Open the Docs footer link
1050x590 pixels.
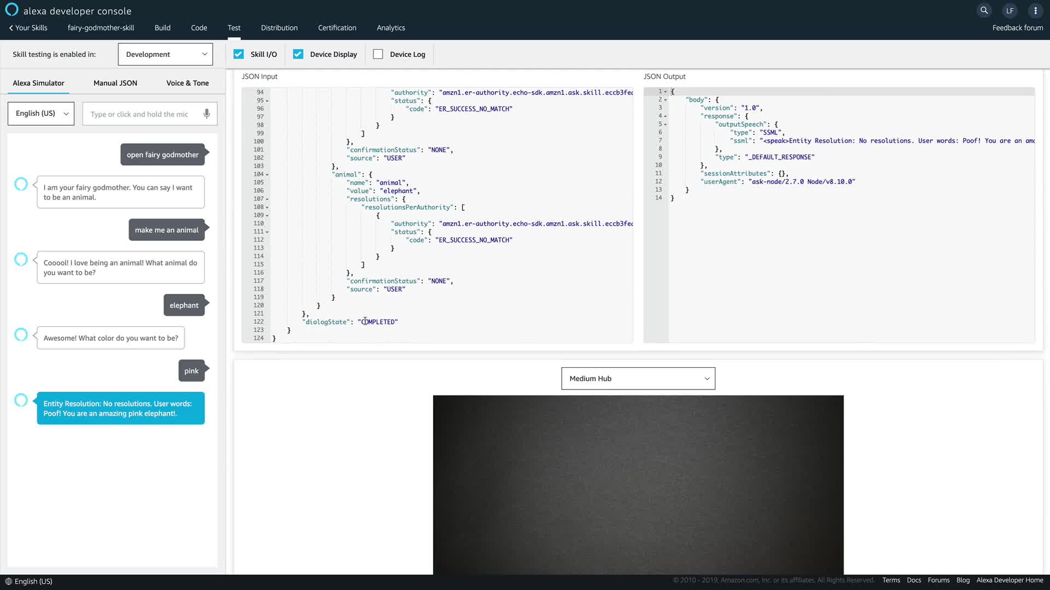(913, 580)
